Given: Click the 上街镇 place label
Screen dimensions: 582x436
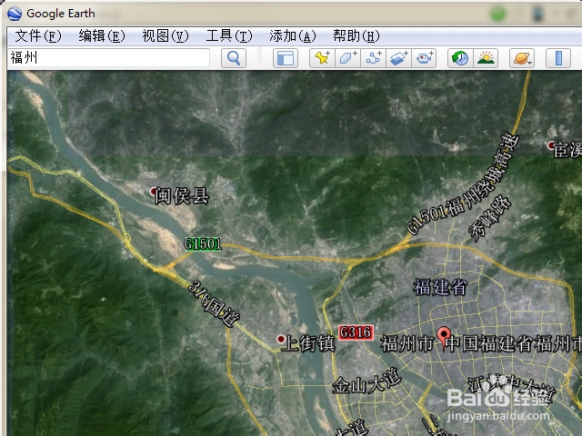Looking at the screenshot, I should tap(308, 343).
